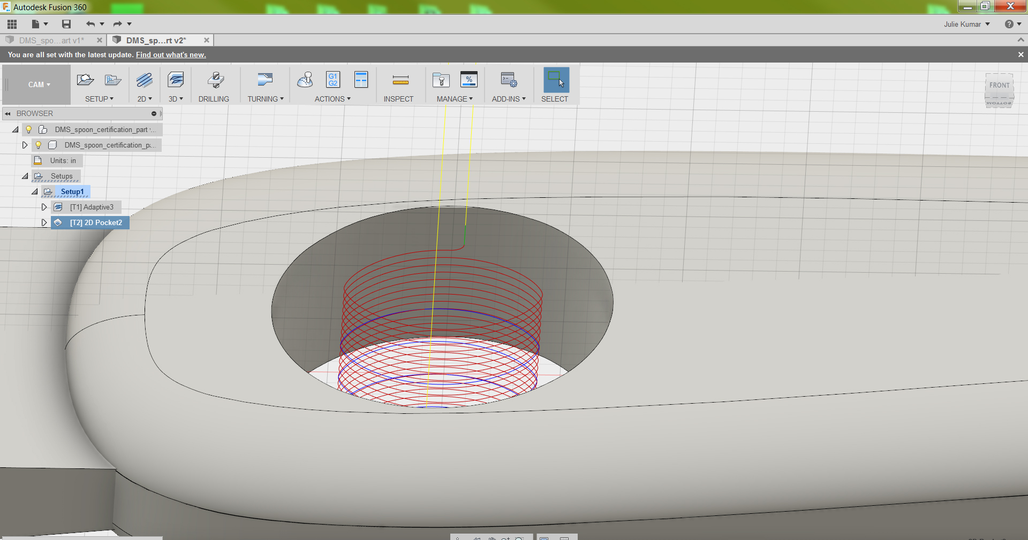The height and width of the screenshot is (540, 1028).
Task: Click the Setups folder label
Action: click(x=62, y=176)
